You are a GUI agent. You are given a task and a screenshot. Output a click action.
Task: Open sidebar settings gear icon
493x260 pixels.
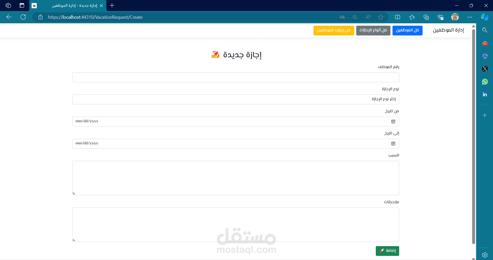coord(485,255)
